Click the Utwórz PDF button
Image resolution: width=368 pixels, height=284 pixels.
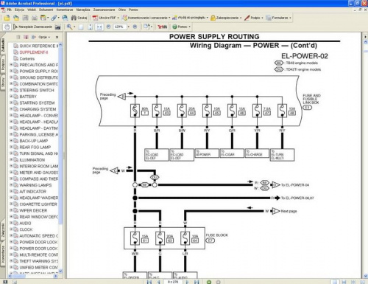[x=105, y=18]
